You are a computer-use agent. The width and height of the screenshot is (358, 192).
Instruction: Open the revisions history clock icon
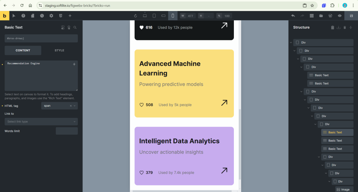click(x=42, y=16)
